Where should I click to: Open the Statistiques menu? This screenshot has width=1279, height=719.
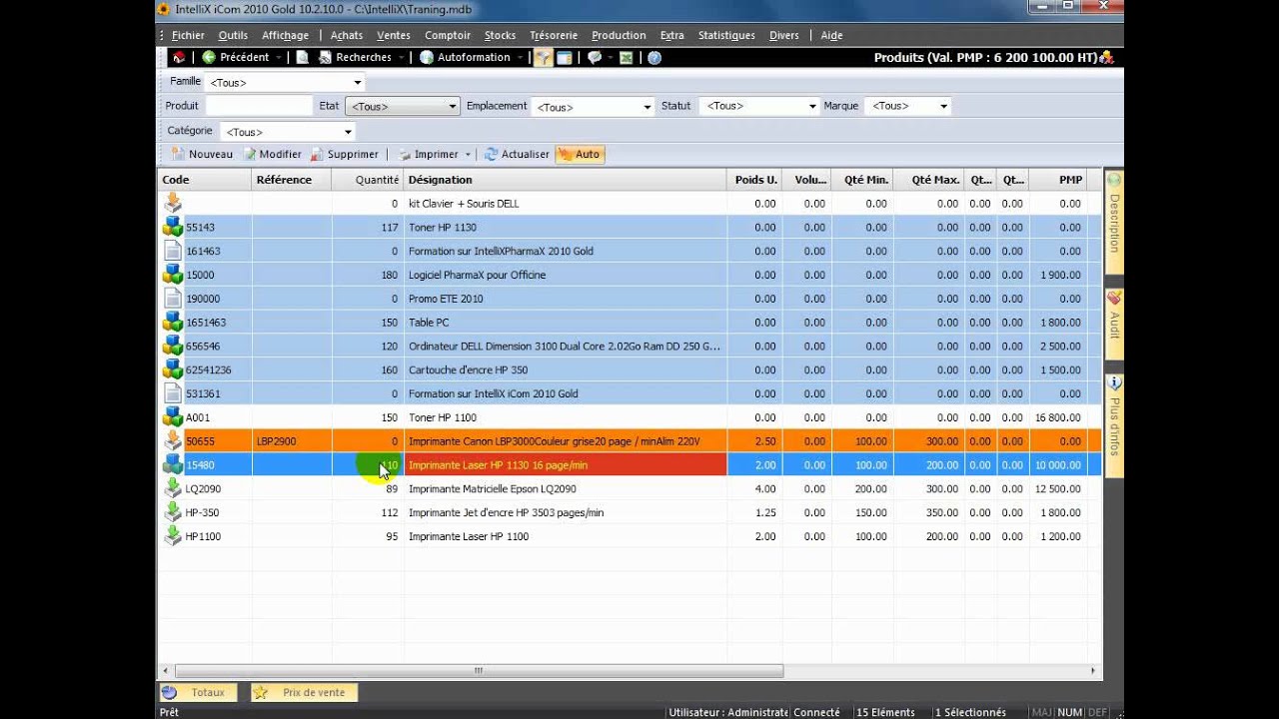point(726,35)
